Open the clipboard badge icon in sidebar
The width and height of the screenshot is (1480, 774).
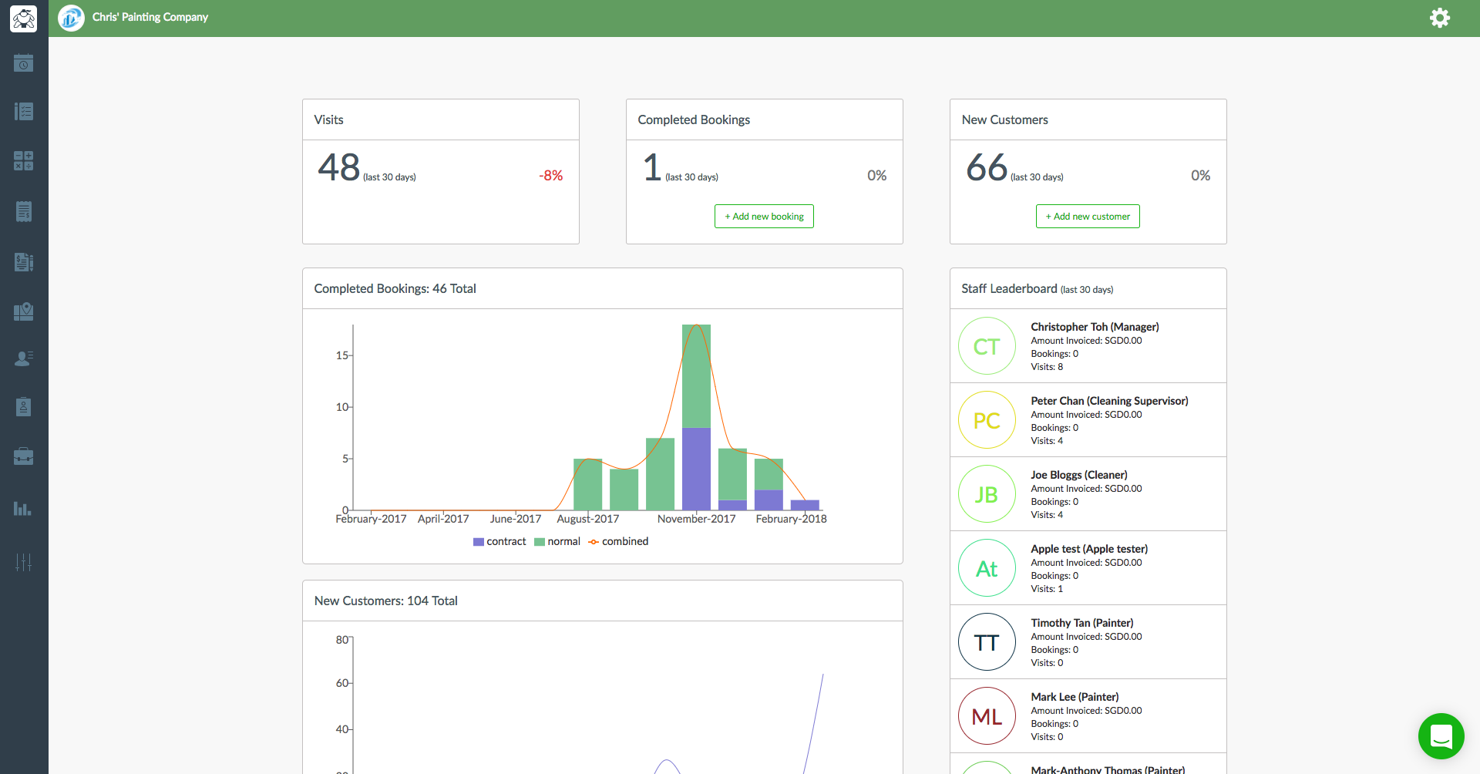point(24,406)
